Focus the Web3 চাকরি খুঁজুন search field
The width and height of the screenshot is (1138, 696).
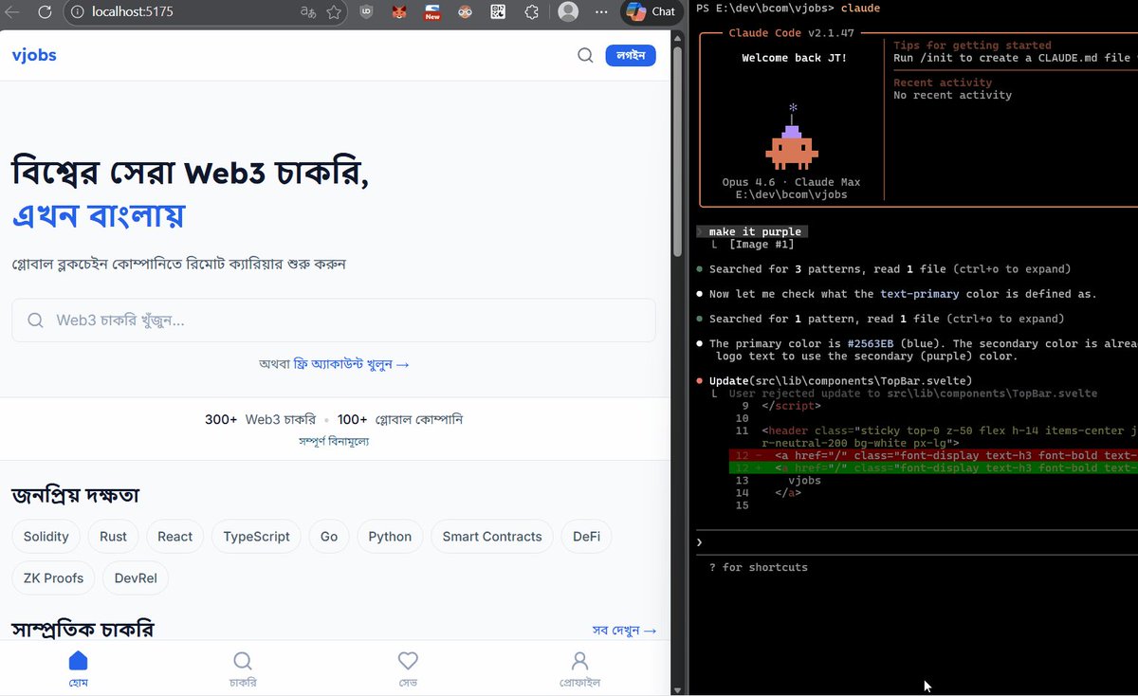click(x=334, y=321)
